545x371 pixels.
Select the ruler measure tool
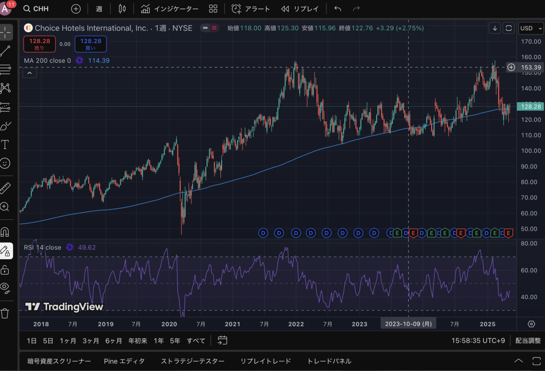point(5,188)
